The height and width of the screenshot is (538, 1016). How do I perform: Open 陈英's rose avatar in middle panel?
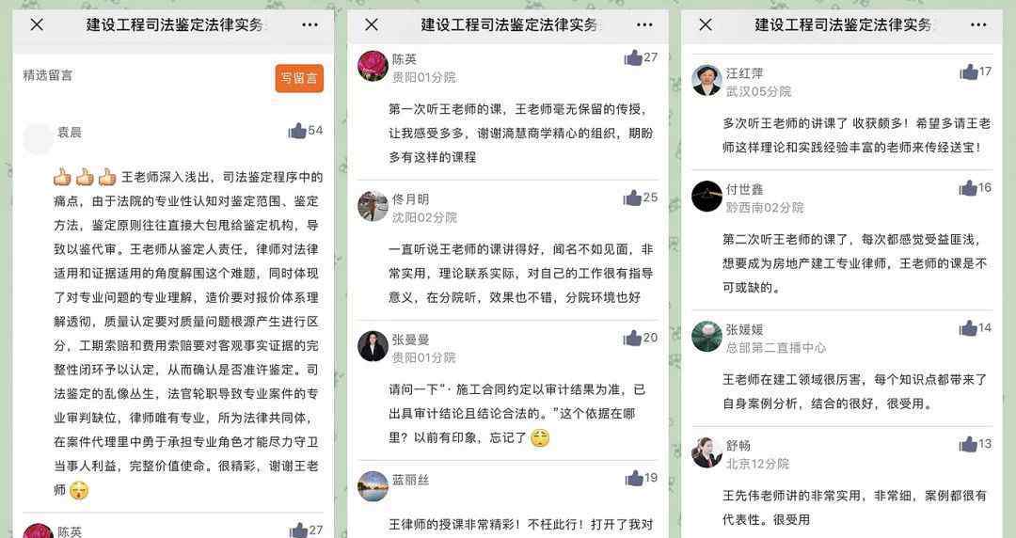click(x=373, y=66)
